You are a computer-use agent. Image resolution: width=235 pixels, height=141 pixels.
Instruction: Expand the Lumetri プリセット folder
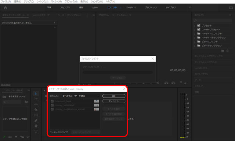195,30
